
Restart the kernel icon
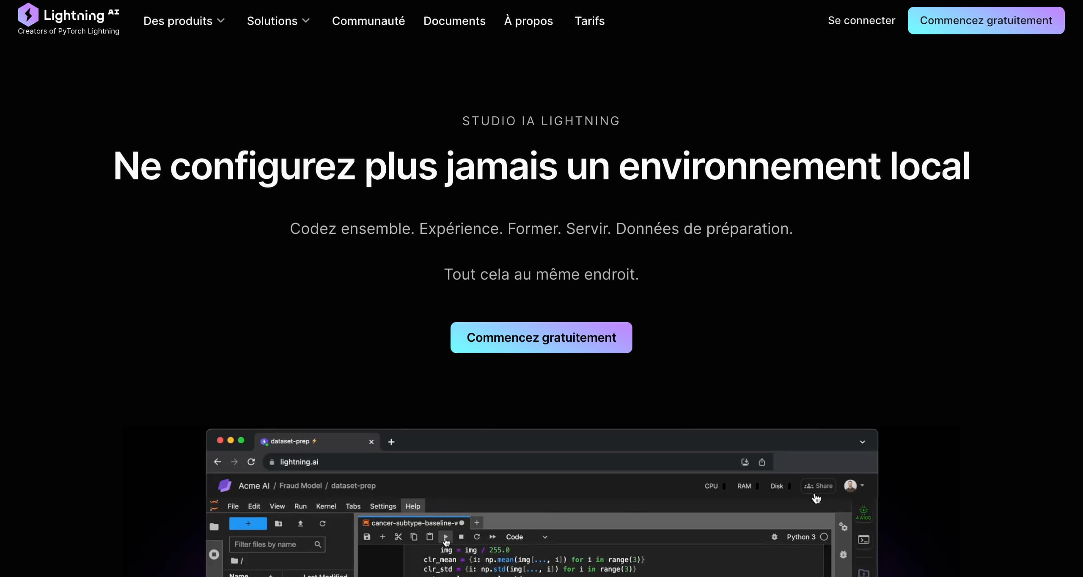click(477, 537)
